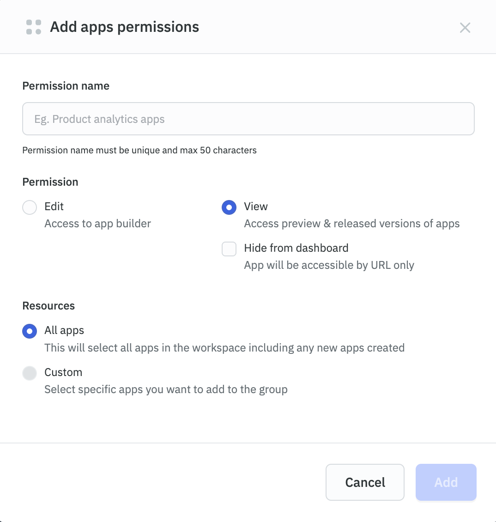Enable the Hide from dashboard checkbox

[229, 249]
